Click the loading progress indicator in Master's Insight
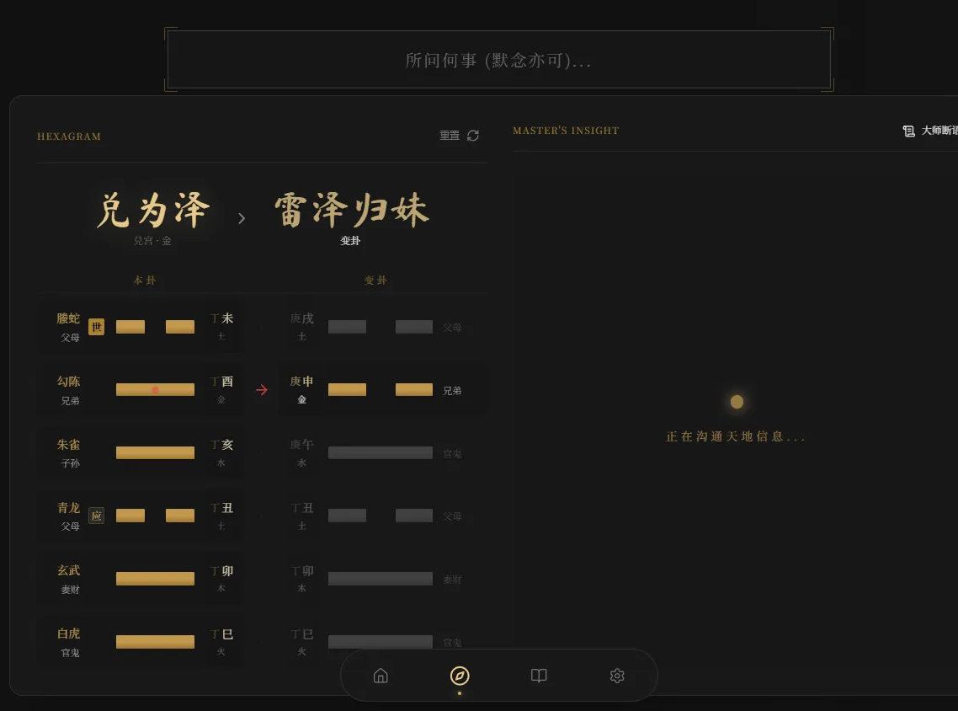The width and height of the screenshot is (958, 711). point(737,402)
